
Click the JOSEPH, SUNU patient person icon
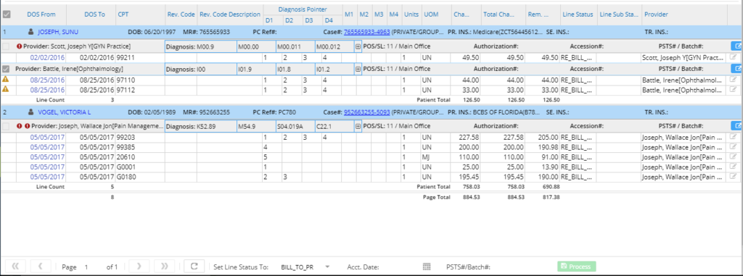[x=31, y=32]
